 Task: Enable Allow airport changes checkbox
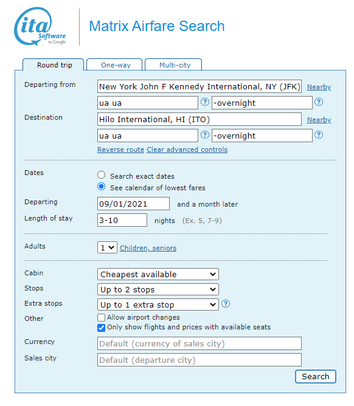point(102,317)
